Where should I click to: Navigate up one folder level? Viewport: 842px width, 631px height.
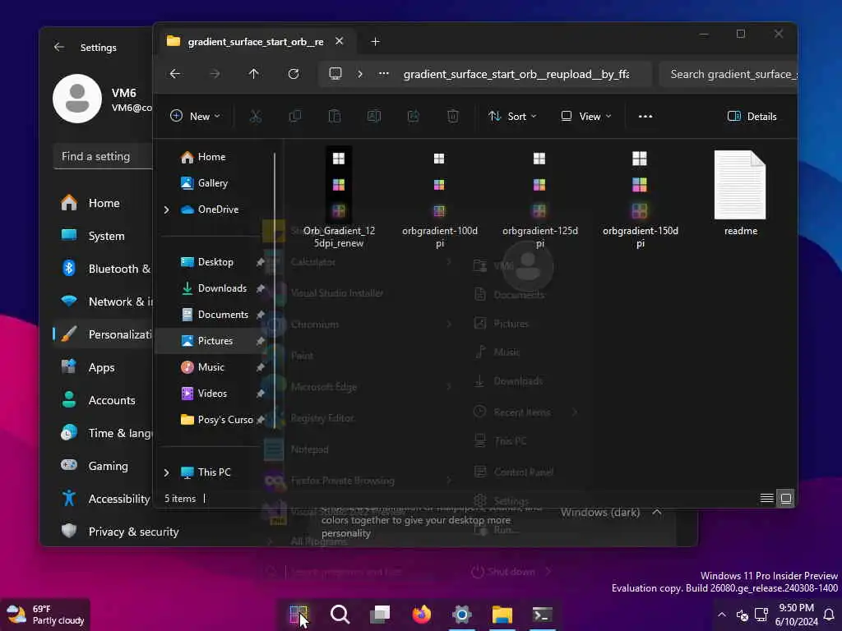pyautogui.click(x=254, y=74)
